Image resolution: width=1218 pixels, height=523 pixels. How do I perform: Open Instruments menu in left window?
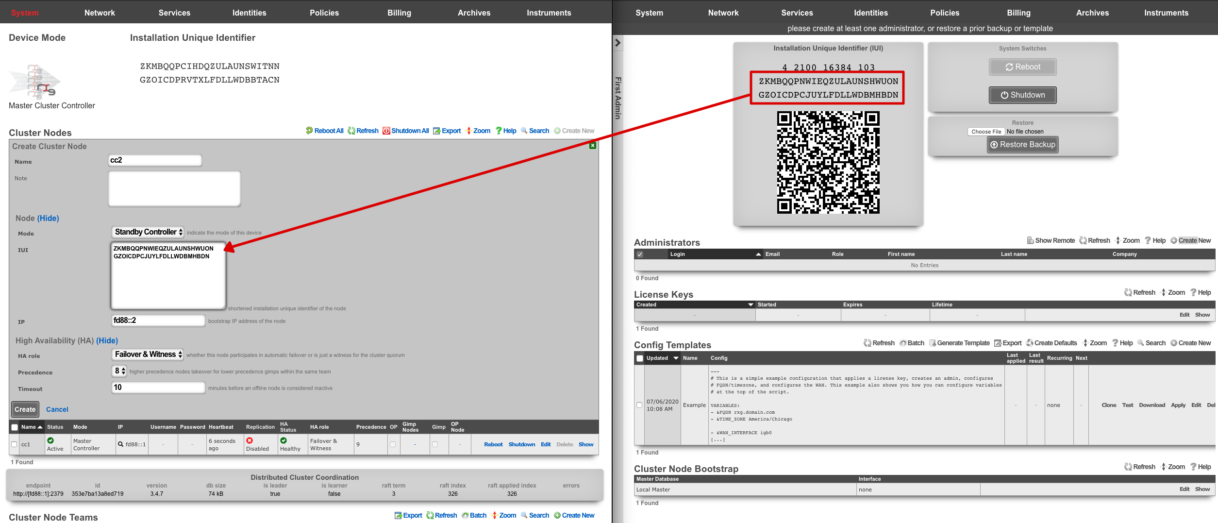coord(549,13)
